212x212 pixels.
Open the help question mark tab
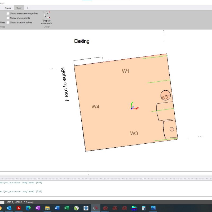pos(27,8)
